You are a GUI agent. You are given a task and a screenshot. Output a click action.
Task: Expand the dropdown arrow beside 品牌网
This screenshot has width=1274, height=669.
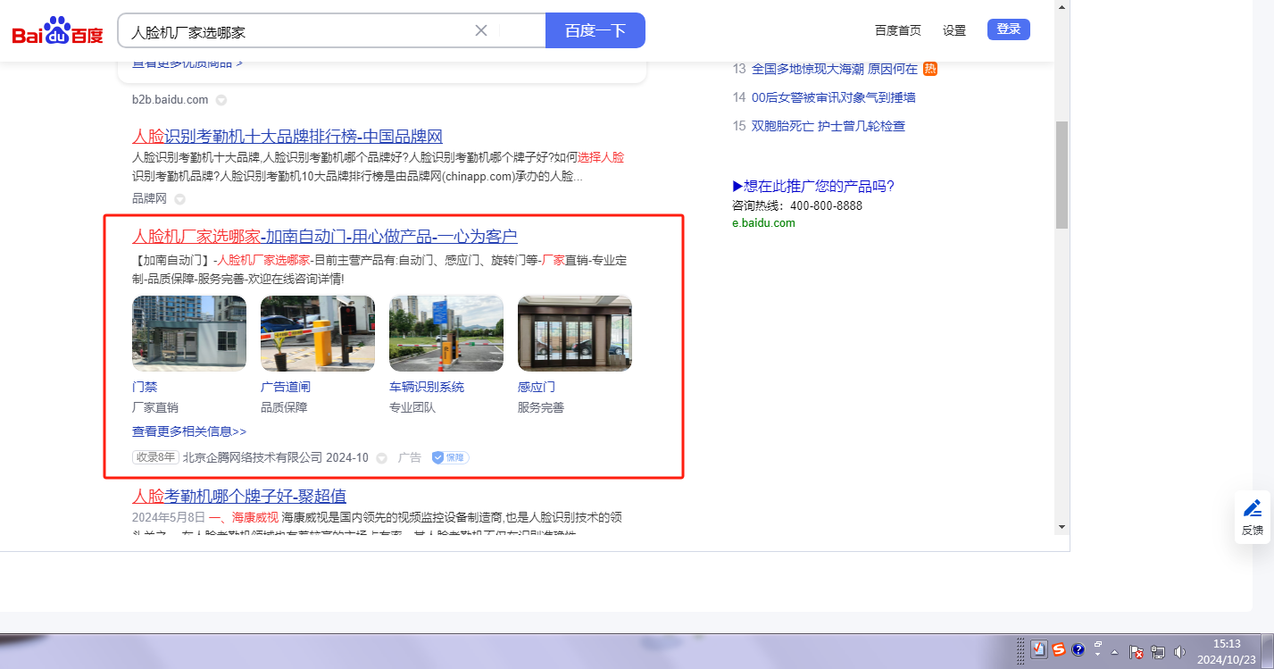179,199
